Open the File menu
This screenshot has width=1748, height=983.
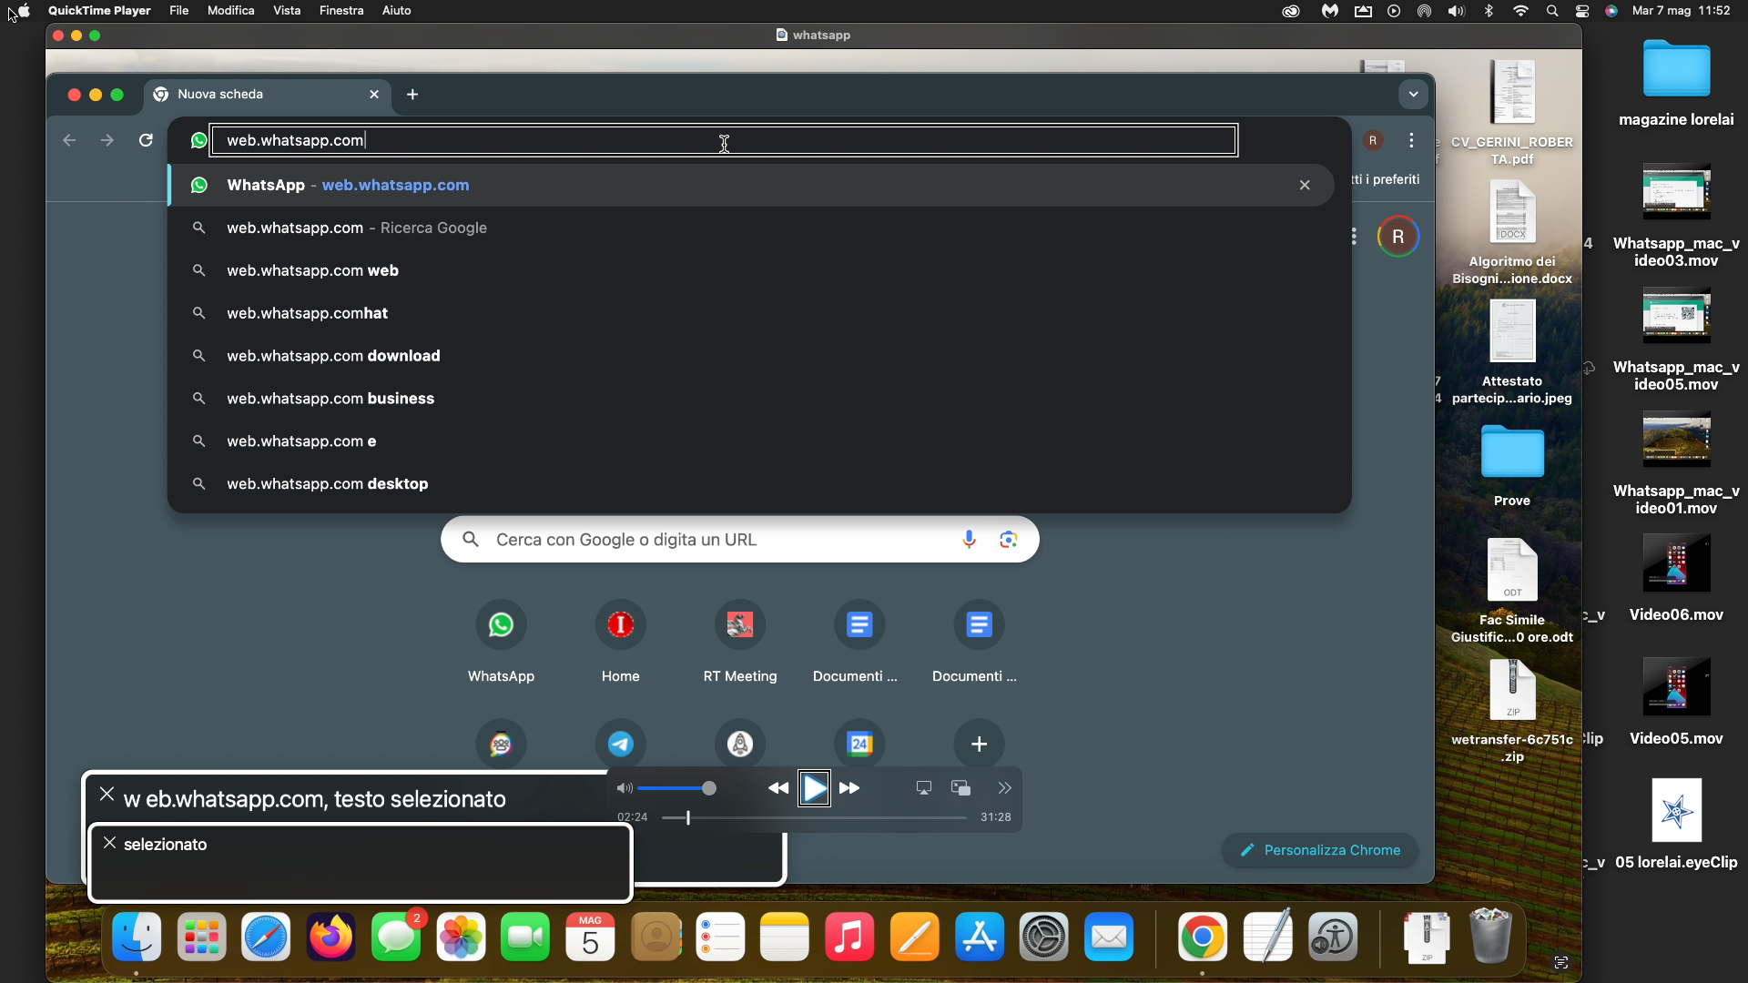pyautogui.click(x=179, y=10)
